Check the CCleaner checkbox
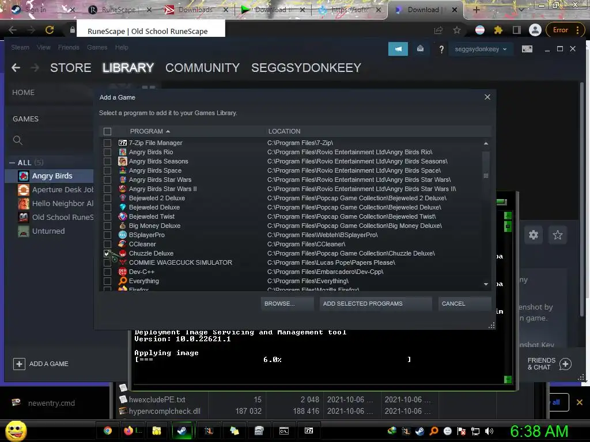The image size is (590, 442). tap(107, 244)
